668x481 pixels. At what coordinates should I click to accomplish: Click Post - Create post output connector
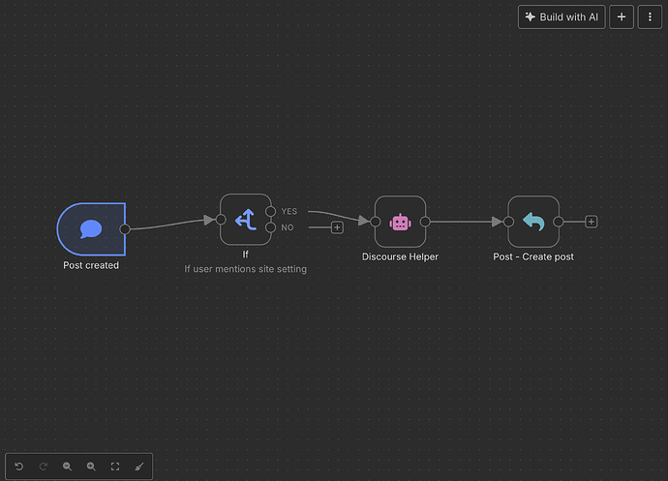pyautogui.click(x=559, y=222)
